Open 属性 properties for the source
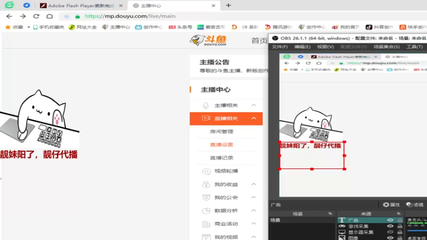The height and width of the screenshot is (240, 427). coord(391,205)
